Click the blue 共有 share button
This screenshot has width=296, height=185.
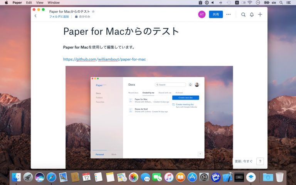216,14
